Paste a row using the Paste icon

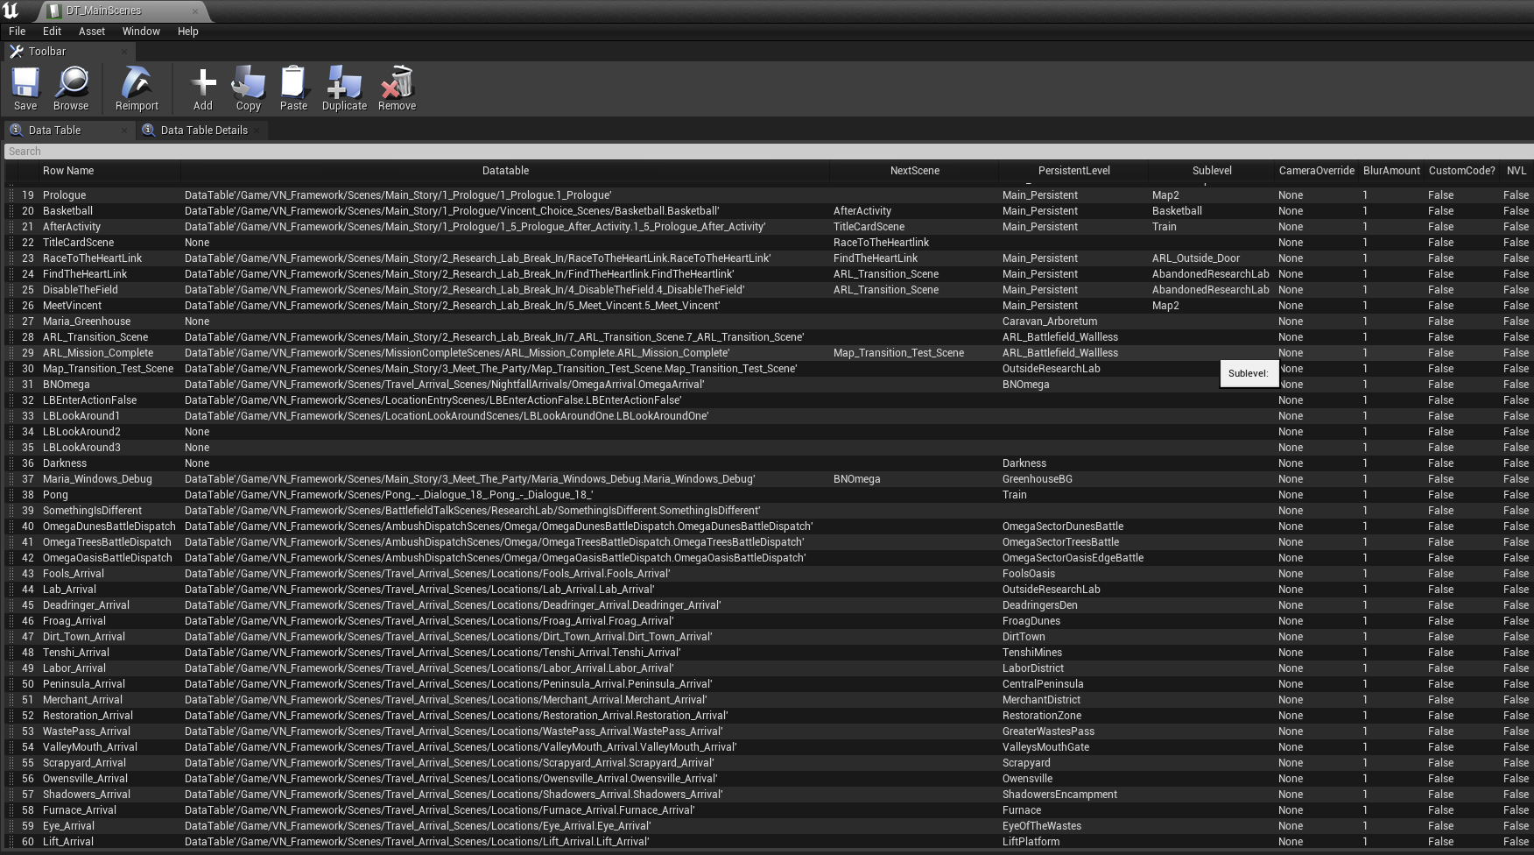pyautogui.click(x=293, y=87)
